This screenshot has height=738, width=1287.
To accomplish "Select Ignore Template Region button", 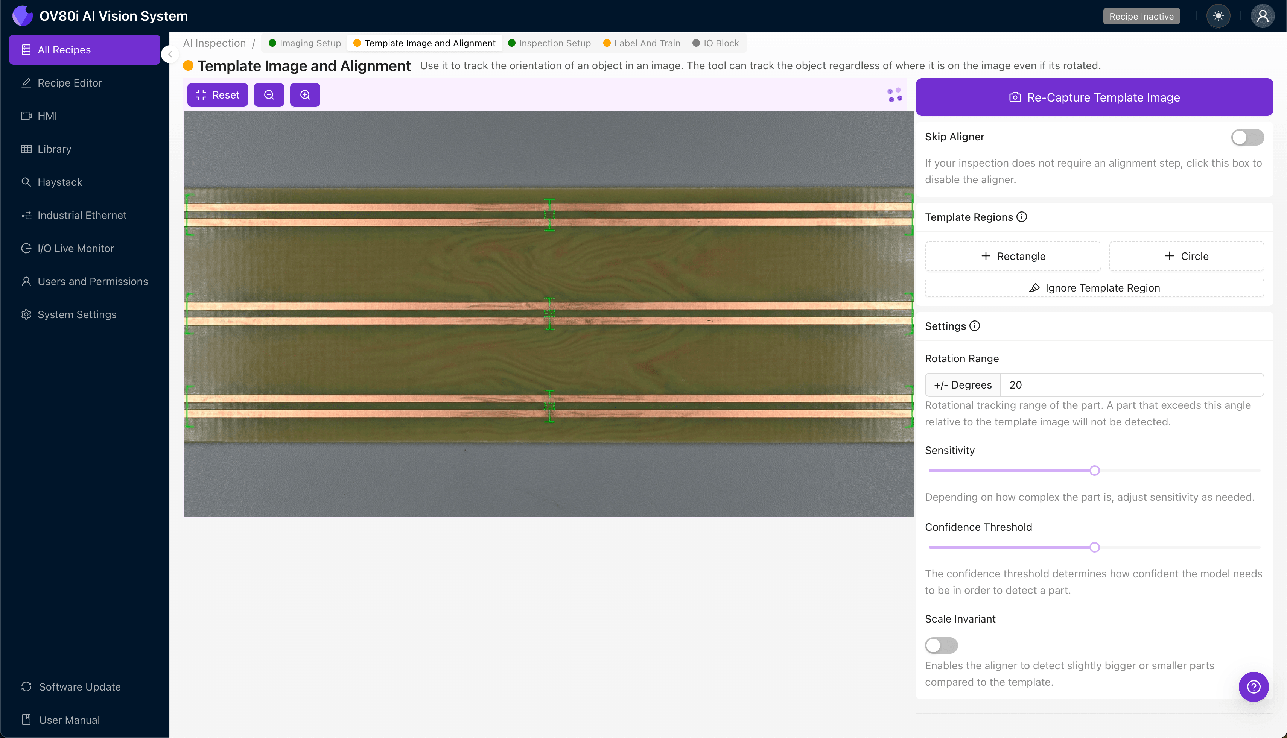I will click(1094, 288).
